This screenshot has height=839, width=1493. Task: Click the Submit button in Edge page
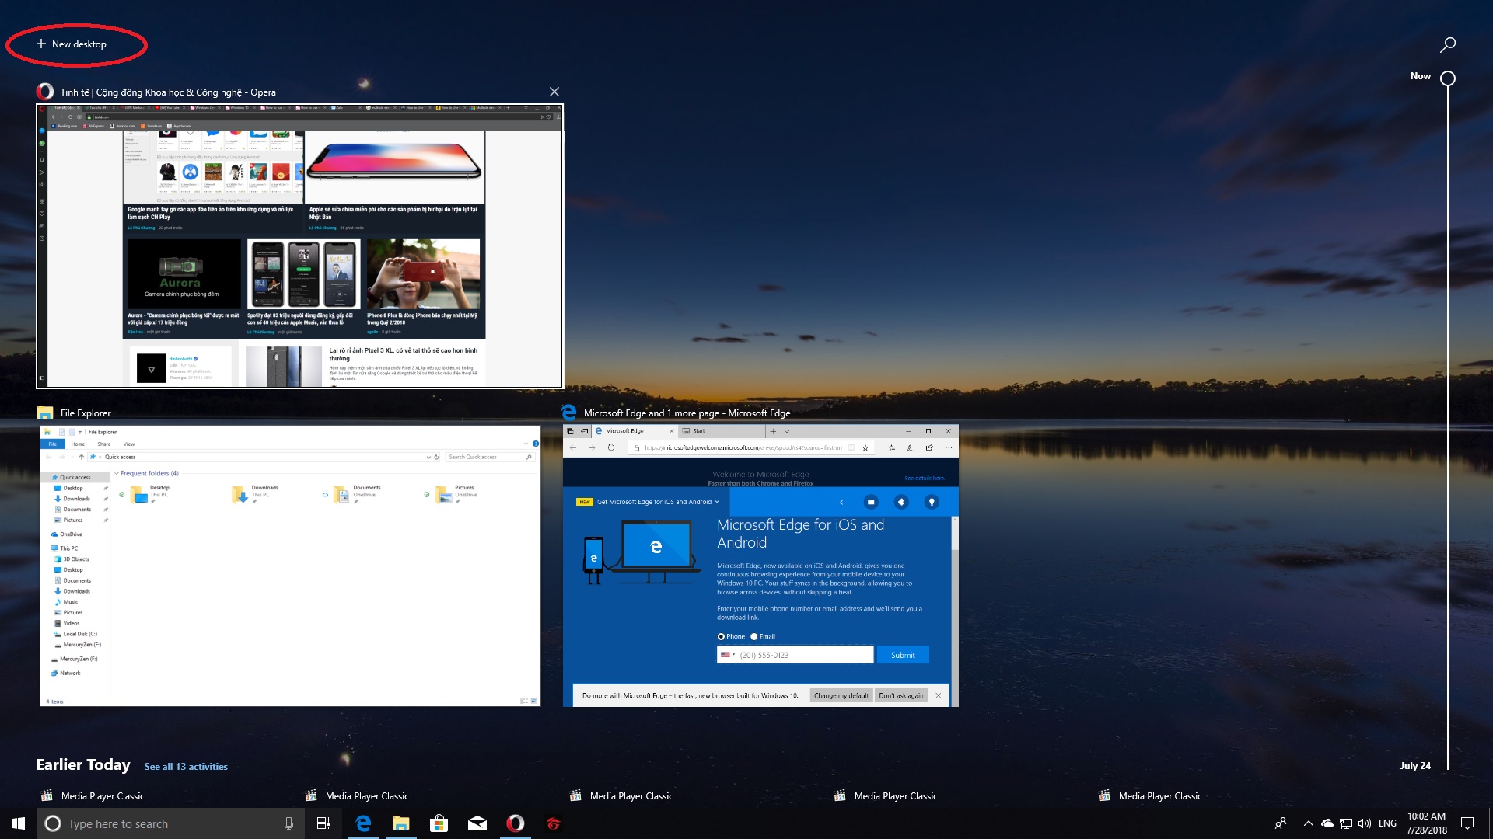(x=903, y=655)
